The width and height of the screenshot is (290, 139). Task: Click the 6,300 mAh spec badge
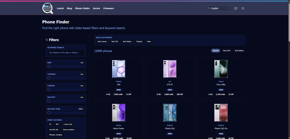(220, 94)
